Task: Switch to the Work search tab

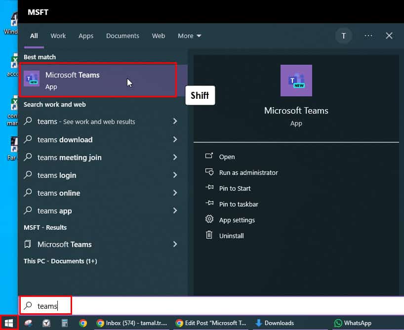Action: (x=58, y=36)
